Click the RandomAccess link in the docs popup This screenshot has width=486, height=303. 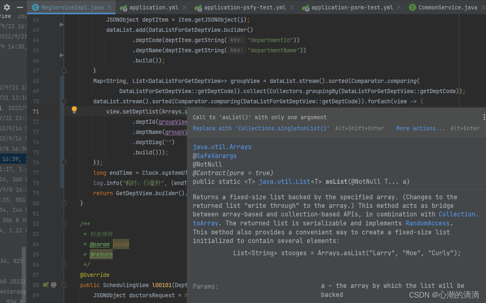[427, 223]
